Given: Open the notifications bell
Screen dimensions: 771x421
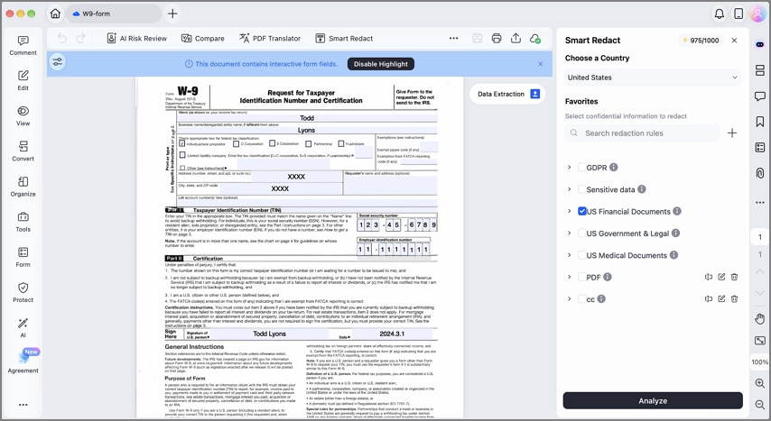Looking at the screenshot, I should pos(719,14).
